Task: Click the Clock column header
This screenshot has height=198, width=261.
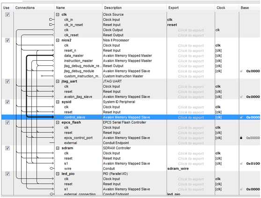Action: pos(221,7)
